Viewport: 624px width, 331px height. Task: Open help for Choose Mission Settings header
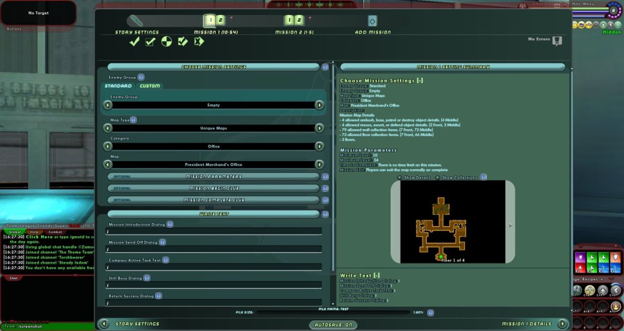tap(325, 67)
